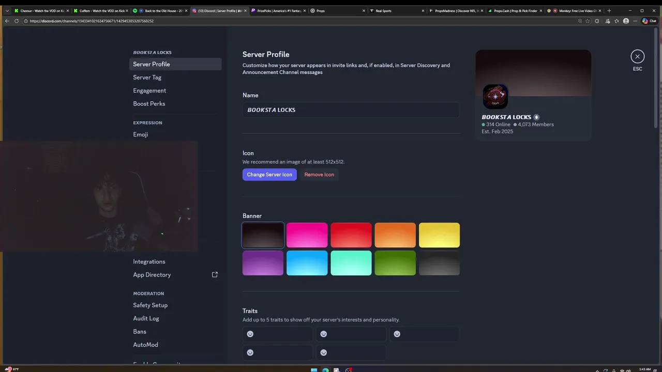Click the smiley icon in the third trait slot

pos(397,334)
